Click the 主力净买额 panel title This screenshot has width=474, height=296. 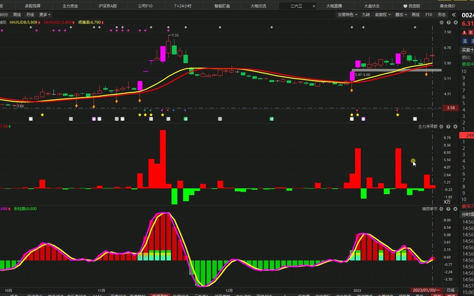coord(428,127)
